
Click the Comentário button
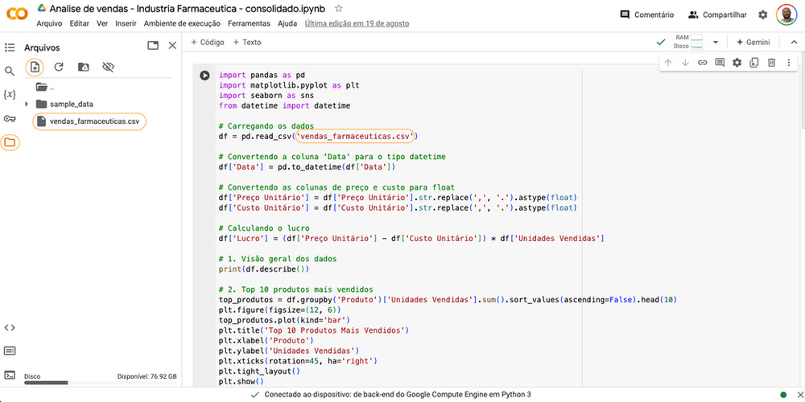[647, 14]
